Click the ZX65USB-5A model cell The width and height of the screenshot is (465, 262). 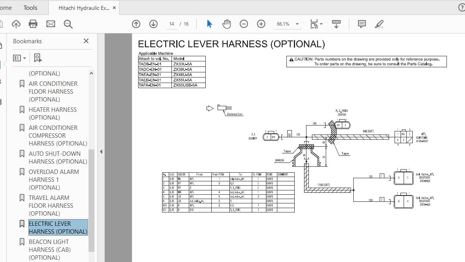point(188,85)
